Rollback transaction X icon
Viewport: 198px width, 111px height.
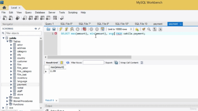(x=97, y=29)
